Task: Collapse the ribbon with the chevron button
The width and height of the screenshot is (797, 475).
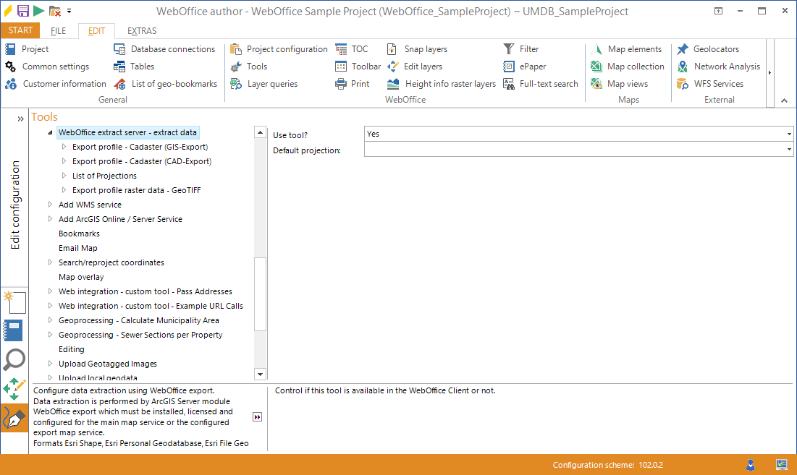Action: click(783, 100)
